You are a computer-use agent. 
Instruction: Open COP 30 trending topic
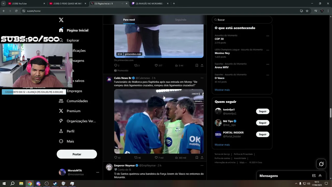[219, 39]
